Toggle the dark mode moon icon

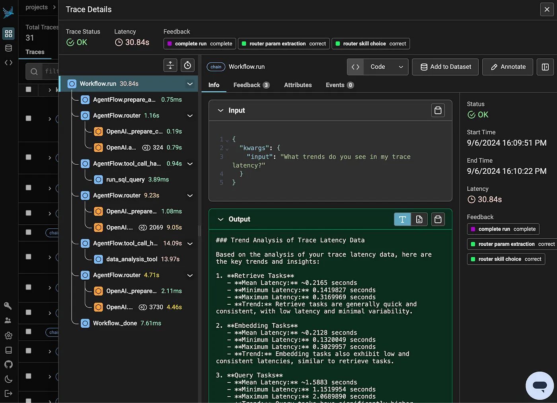pyautogui.click(x=8, y=379)
